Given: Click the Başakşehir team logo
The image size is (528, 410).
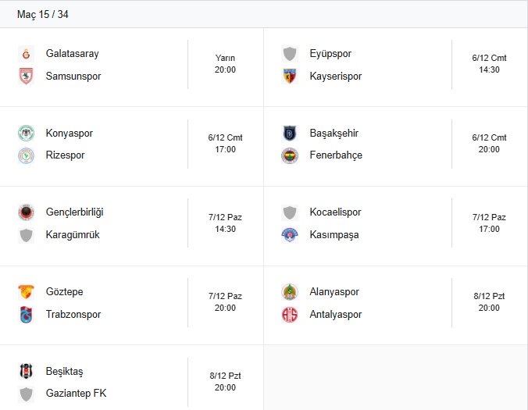Looking at the screenshot, I should pyautogui.click(x=290, y=134).
